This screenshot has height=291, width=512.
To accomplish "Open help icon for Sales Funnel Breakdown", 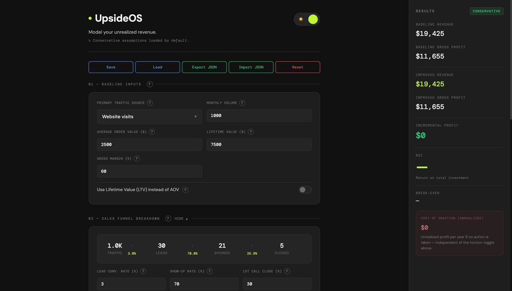I will [168, 218].
